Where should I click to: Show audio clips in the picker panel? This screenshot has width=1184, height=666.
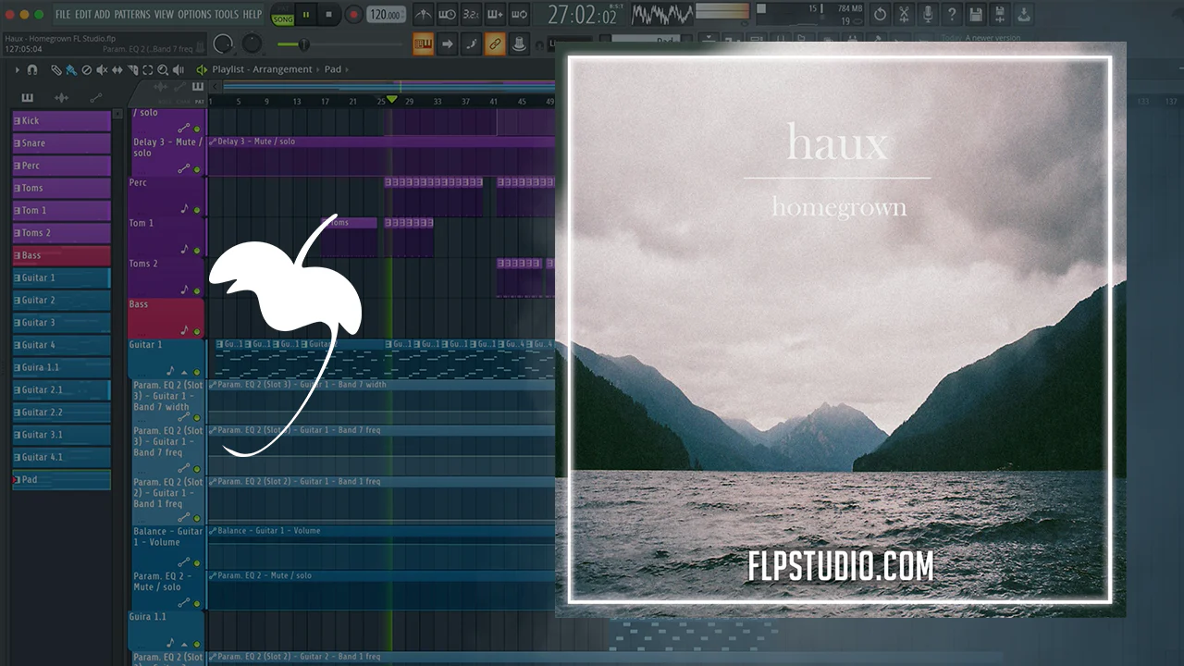[x=61, y=97]
